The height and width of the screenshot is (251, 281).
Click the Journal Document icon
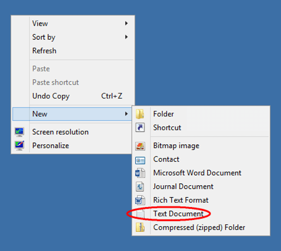pyautogui.click(x=140, y=187)
